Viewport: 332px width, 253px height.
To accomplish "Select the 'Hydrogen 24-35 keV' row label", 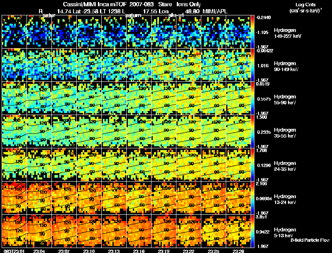I will pyautogui.click(x=285, y=166).
